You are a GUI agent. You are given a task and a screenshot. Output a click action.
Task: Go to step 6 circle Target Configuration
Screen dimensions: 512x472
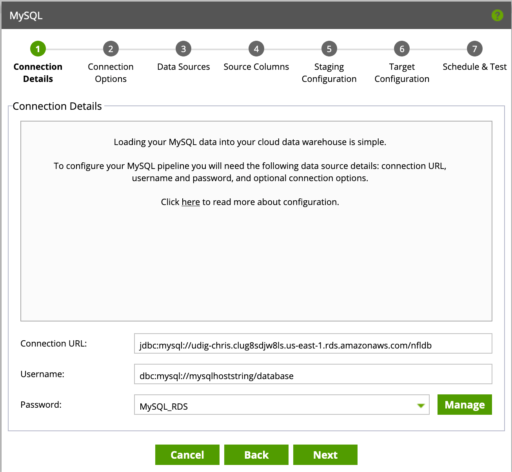point(402,49)
